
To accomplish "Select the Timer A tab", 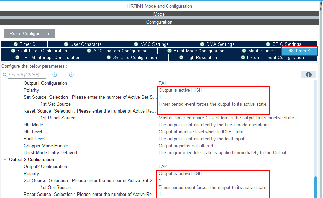I will click(x=300, y=51).
